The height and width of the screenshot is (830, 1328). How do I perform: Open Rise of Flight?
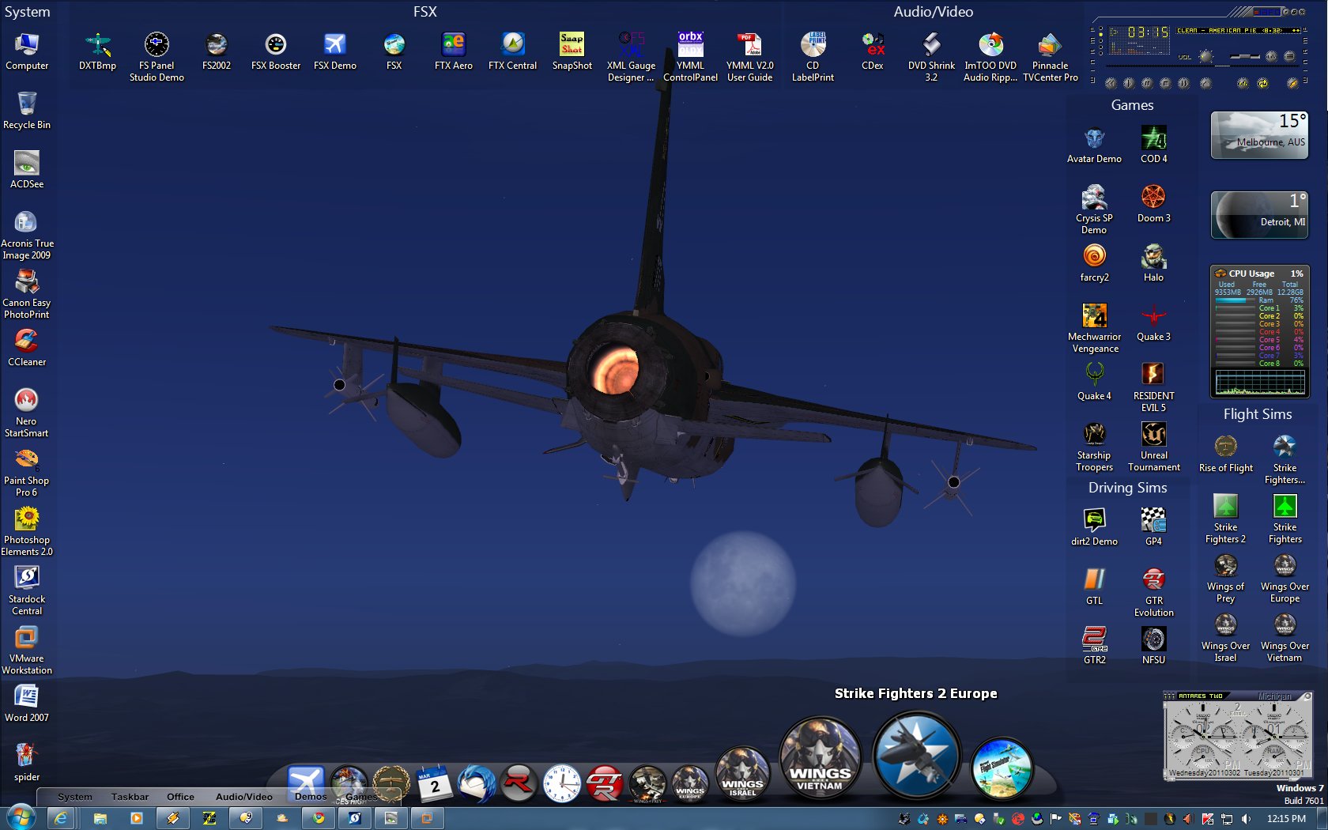(x=1225, y=454)
